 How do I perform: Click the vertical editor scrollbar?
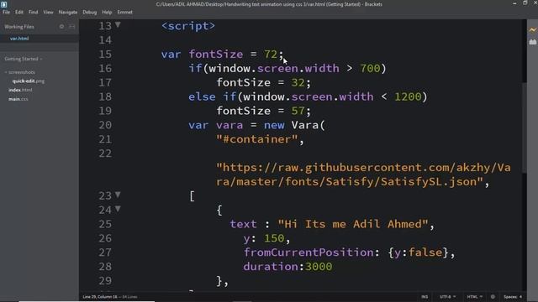pos(524,127)
